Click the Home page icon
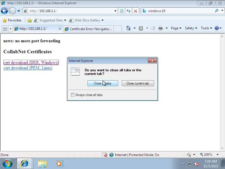 tap(129, 28)
